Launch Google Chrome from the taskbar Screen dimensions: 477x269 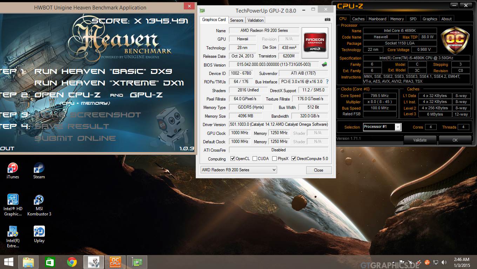pos(72,262)
